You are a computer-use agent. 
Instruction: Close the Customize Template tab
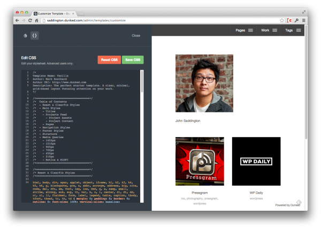[x=73, y=14]
